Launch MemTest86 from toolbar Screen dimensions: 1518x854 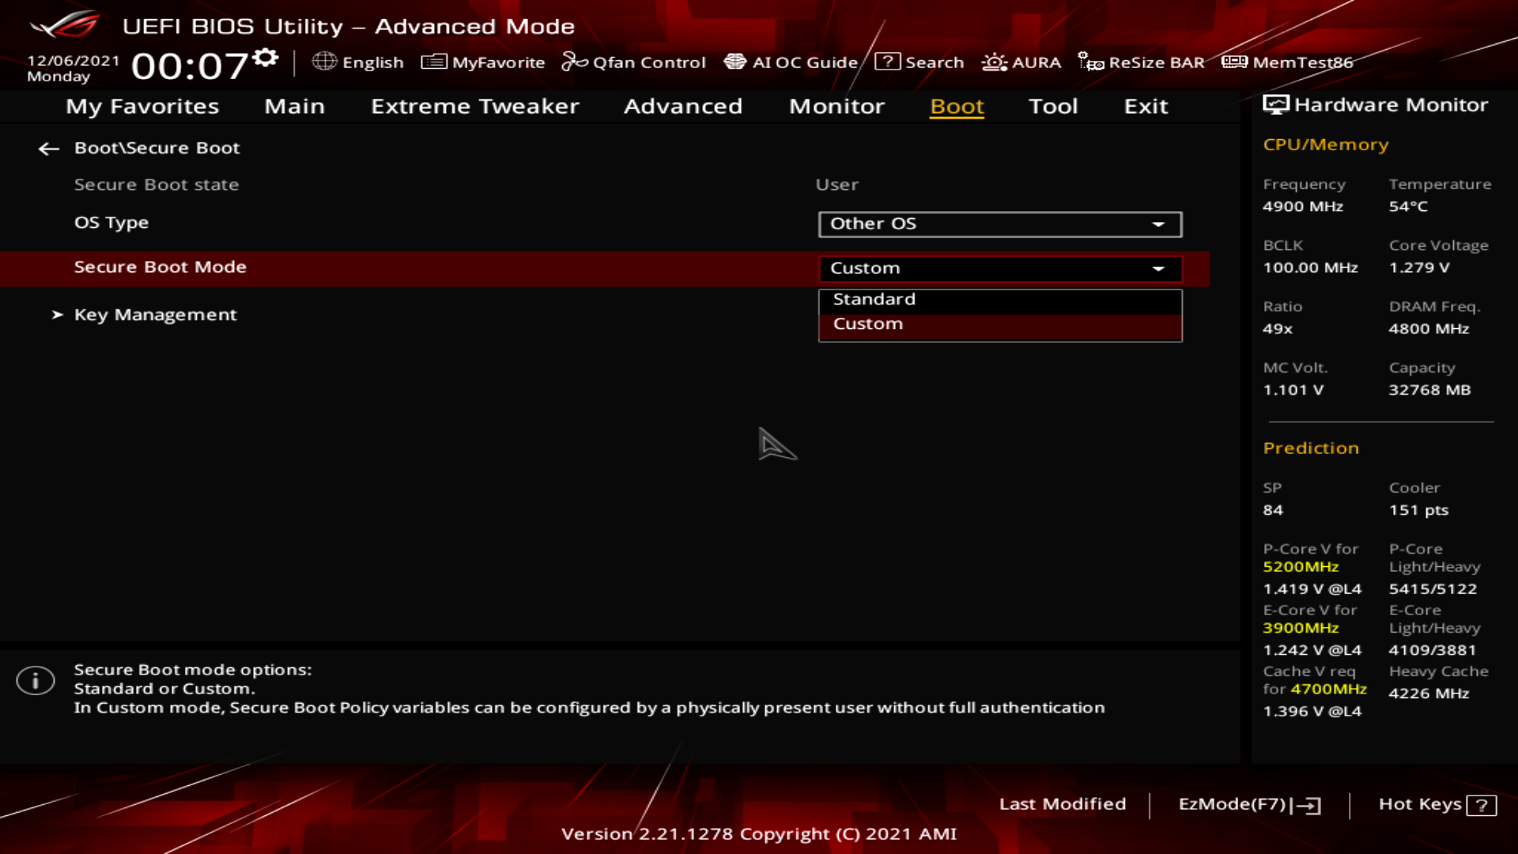[x=1287, y=62]
